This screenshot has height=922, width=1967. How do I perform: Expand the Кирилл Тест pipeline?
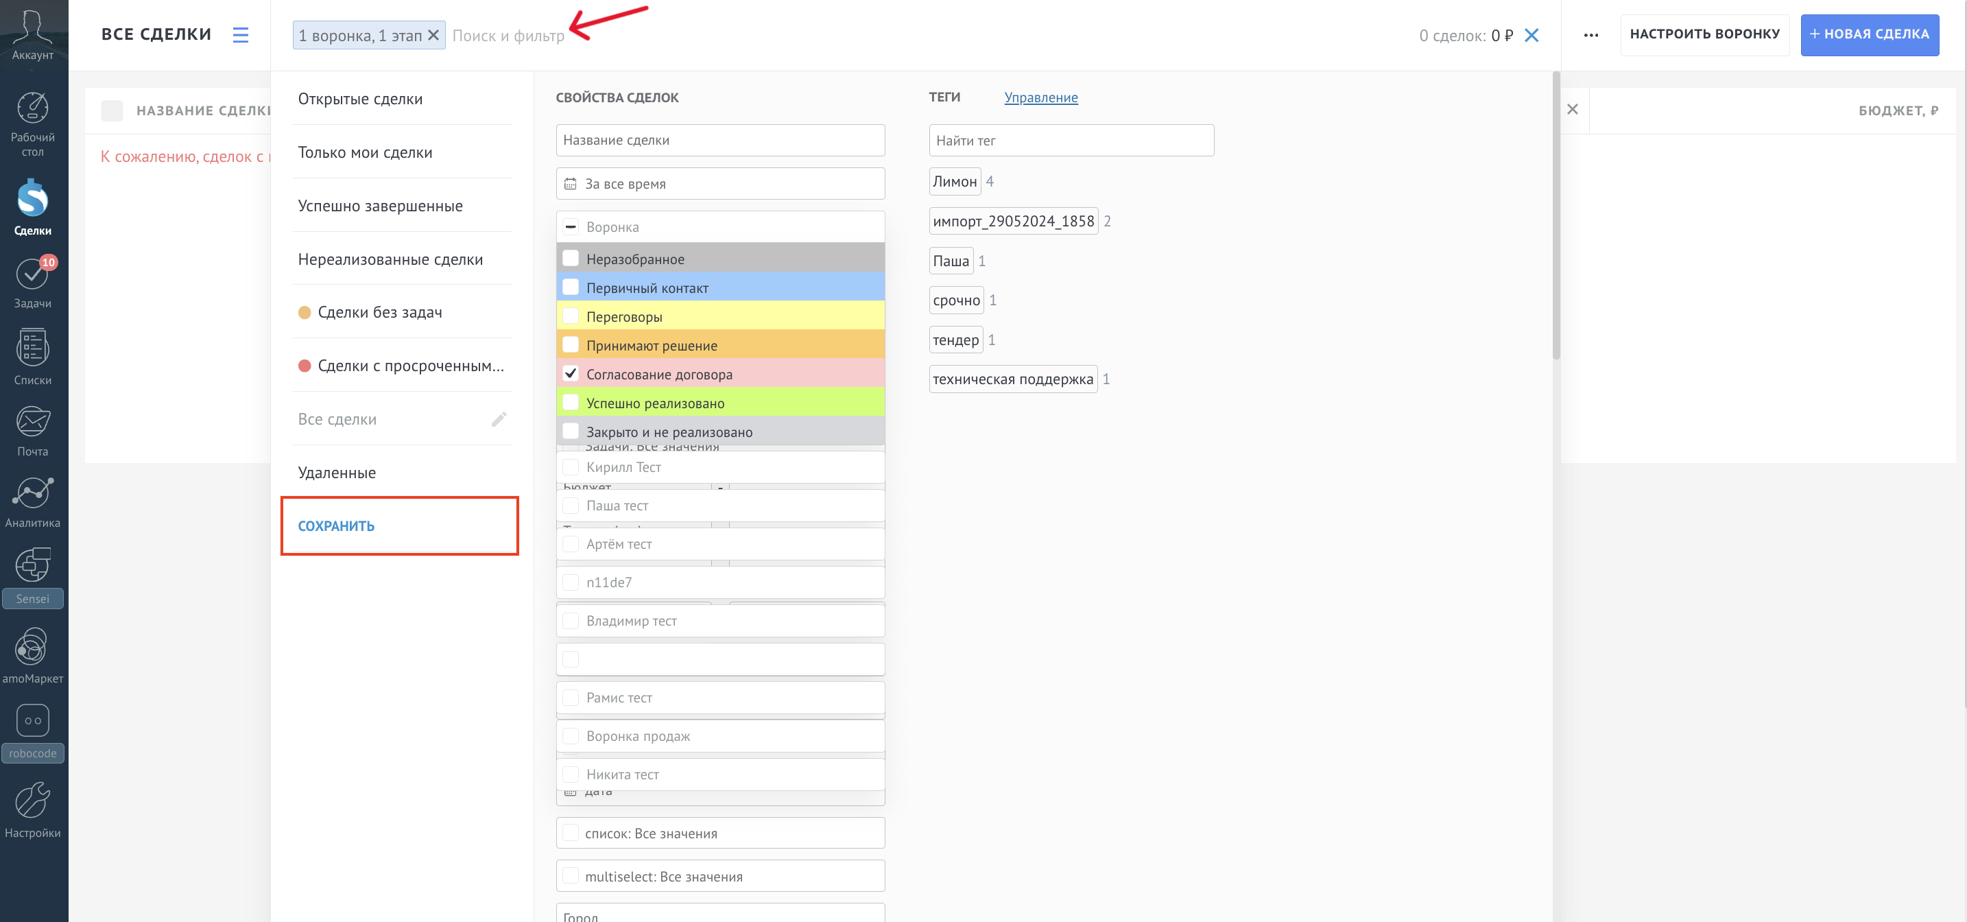click(x=720, y=466)
